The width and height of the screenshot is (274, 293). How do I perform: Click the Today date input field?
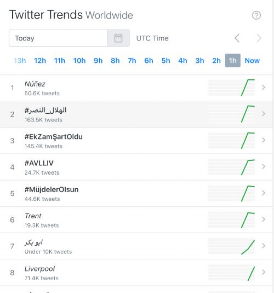coord(58,38)
